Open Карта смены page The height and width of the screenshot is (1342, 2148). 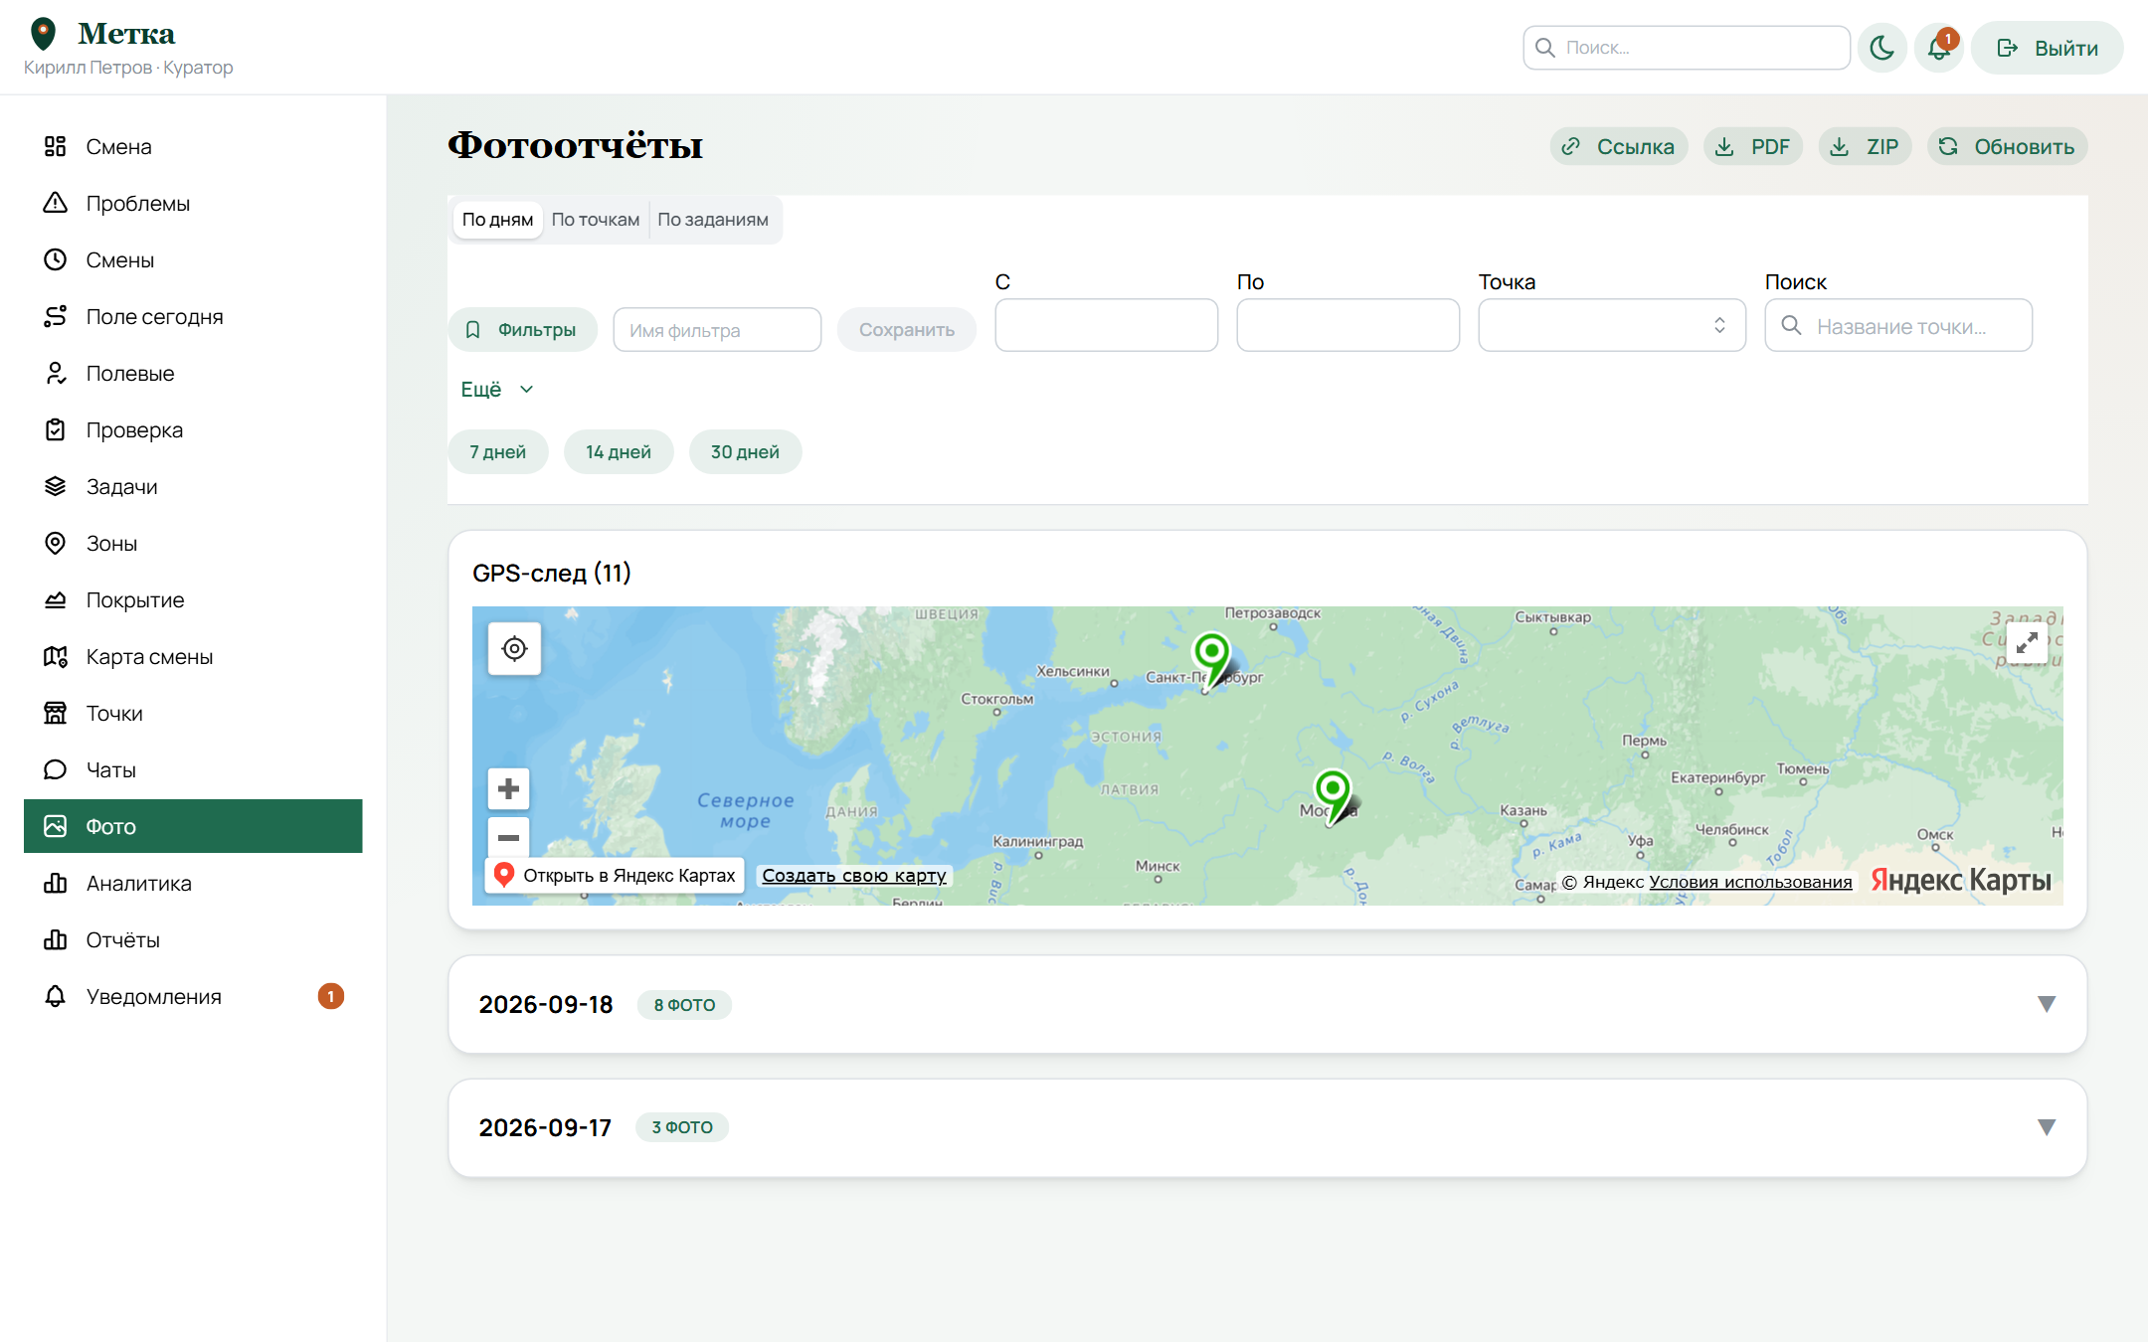tap(193, 656)
